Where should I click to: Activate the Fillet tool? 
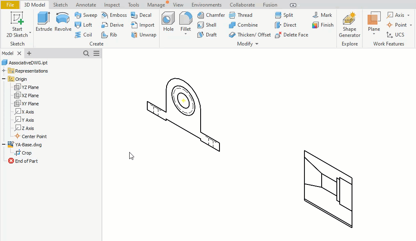(x=186, y=21)
